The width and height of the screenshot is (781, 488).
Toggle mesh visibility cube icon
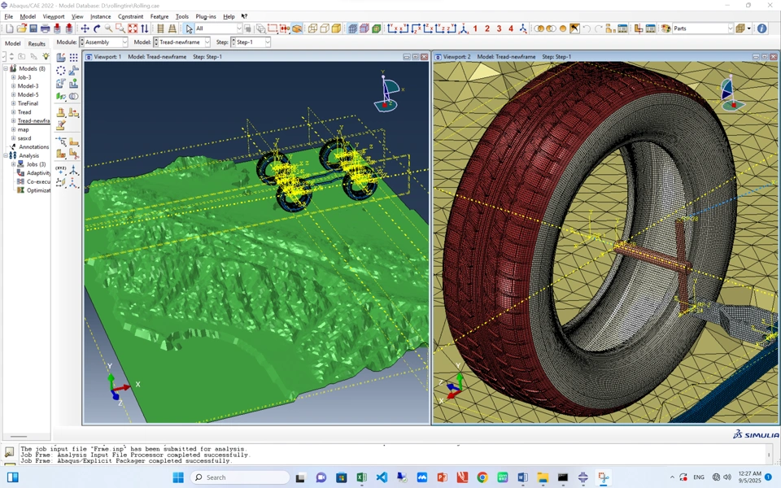tap(352, 28)
